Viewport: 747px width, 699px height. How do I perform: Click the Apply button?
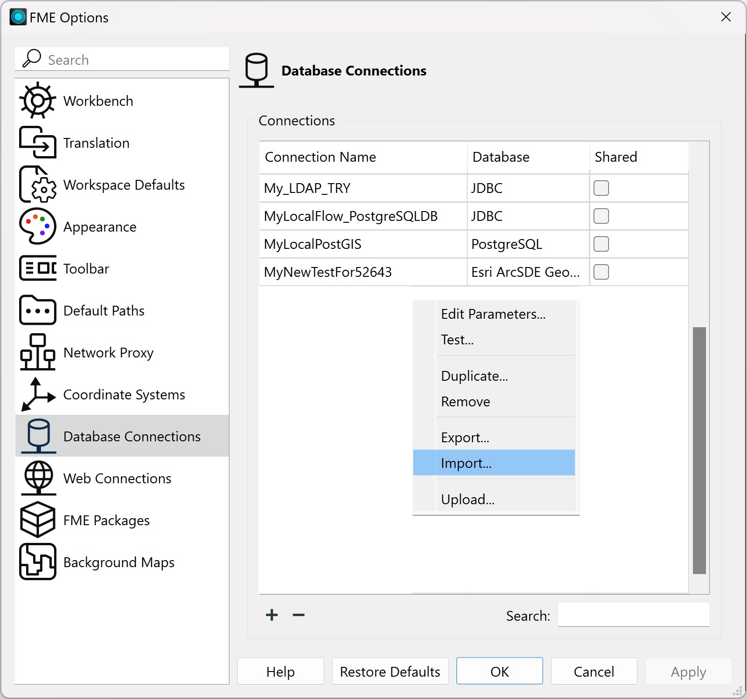(x=688, y=672)
